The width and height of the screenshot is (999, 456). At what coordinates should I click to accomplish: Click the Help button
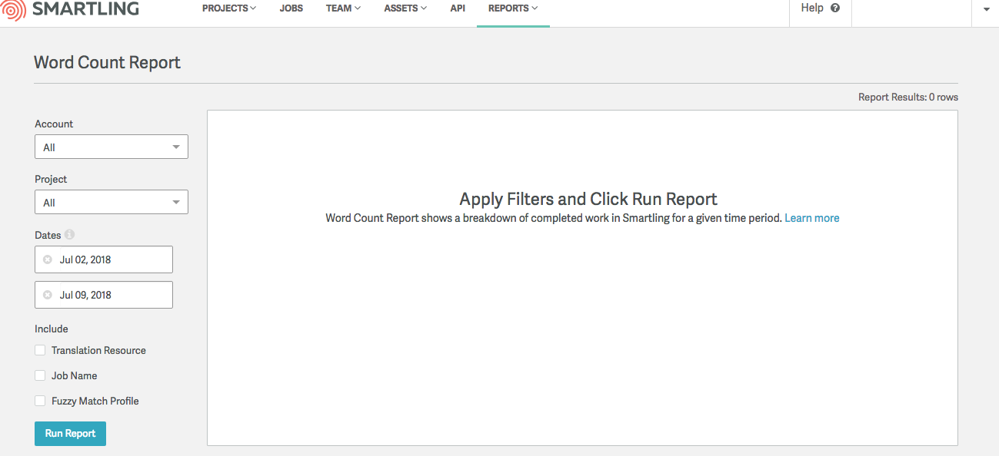(x=821, y=8)
